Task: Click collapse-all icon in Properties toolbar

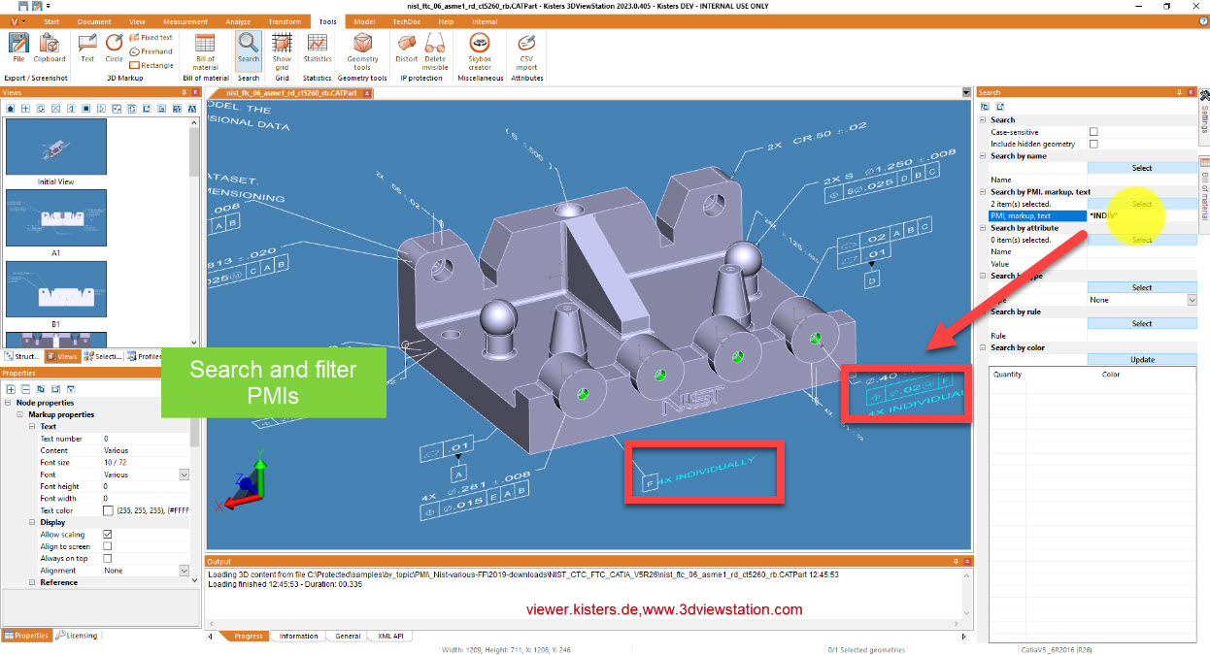Action: pos(25,388)
